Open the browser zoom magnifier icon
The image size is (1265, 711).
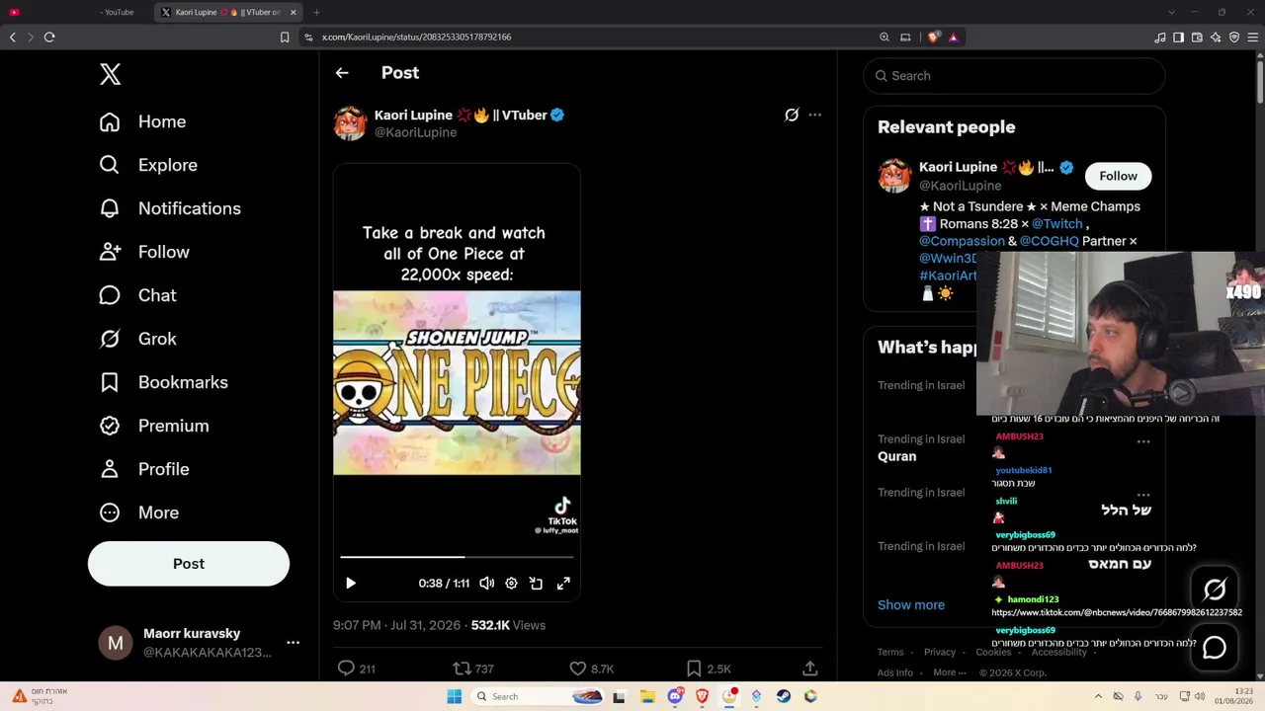pyautogui.click(x=885, y=38)
